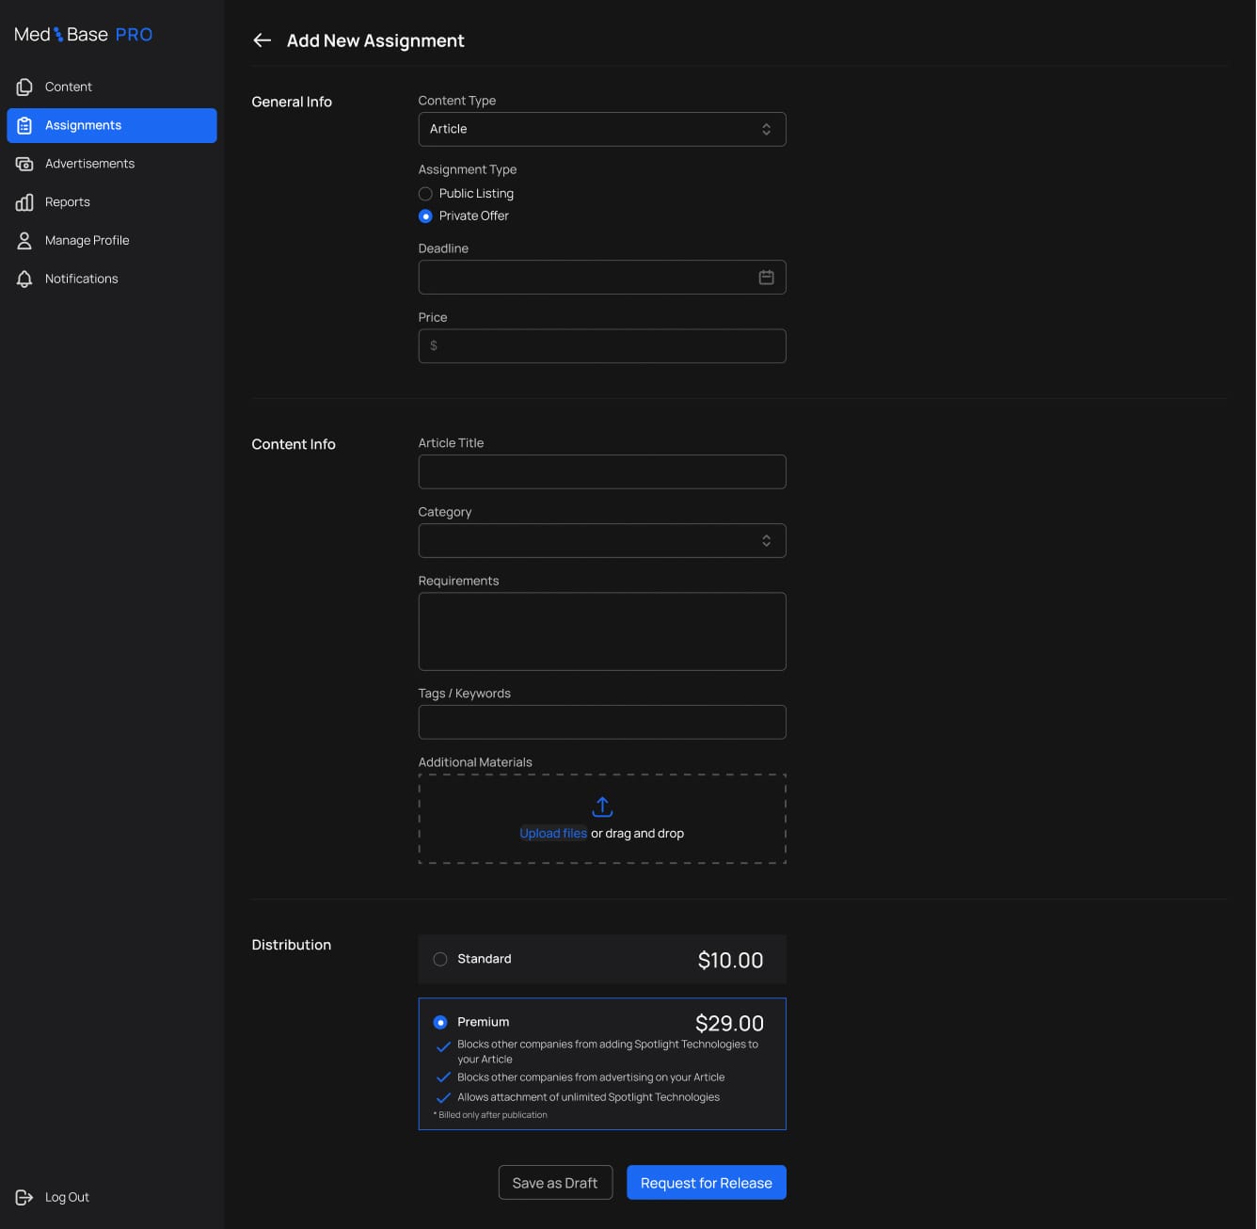1257x1229 pixels.
Task: Click the Manage Profile person icon
Action: click(24, 241)
